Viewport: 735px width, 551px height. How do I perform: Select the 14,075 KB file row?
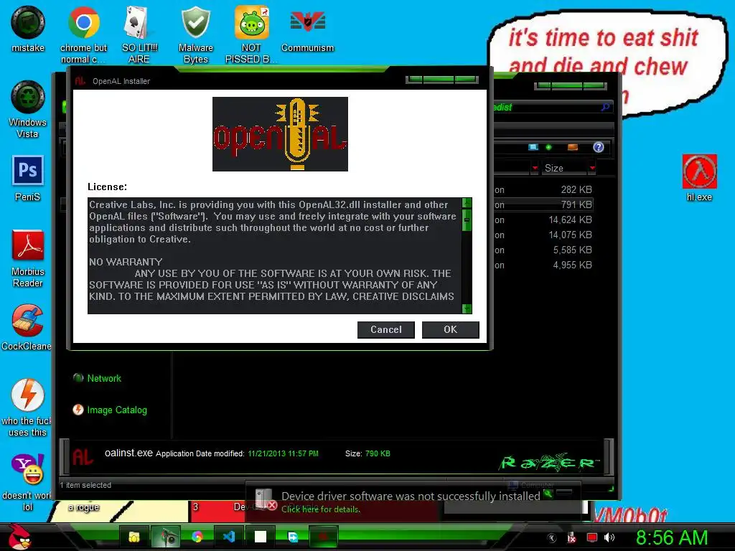coord(544,235)
